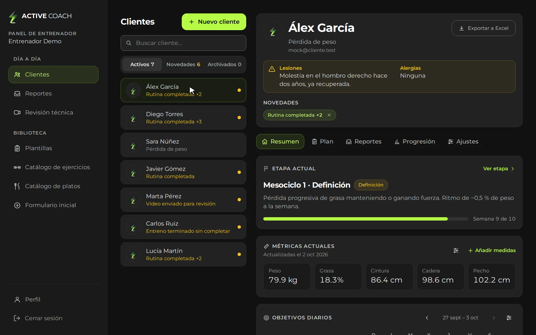Select Carlos Ruiz in the client list
This screenshot has width=536, height=335.
coord(183,227)
